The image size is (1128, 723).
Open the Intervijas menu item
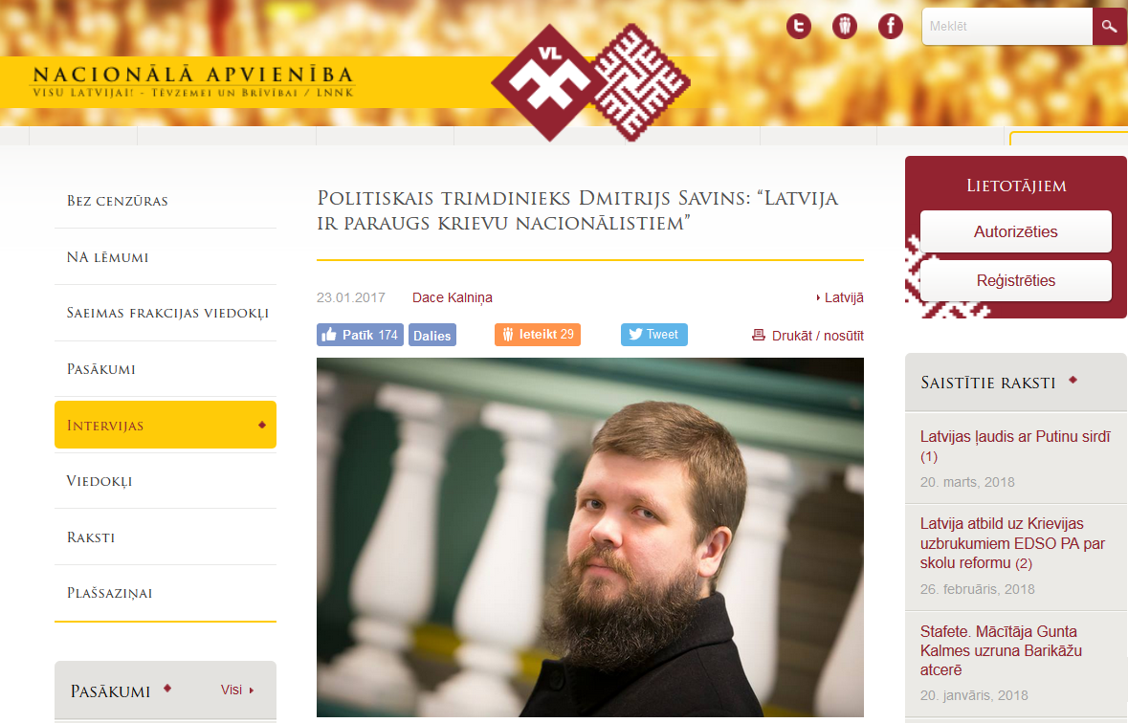[166, 425]
